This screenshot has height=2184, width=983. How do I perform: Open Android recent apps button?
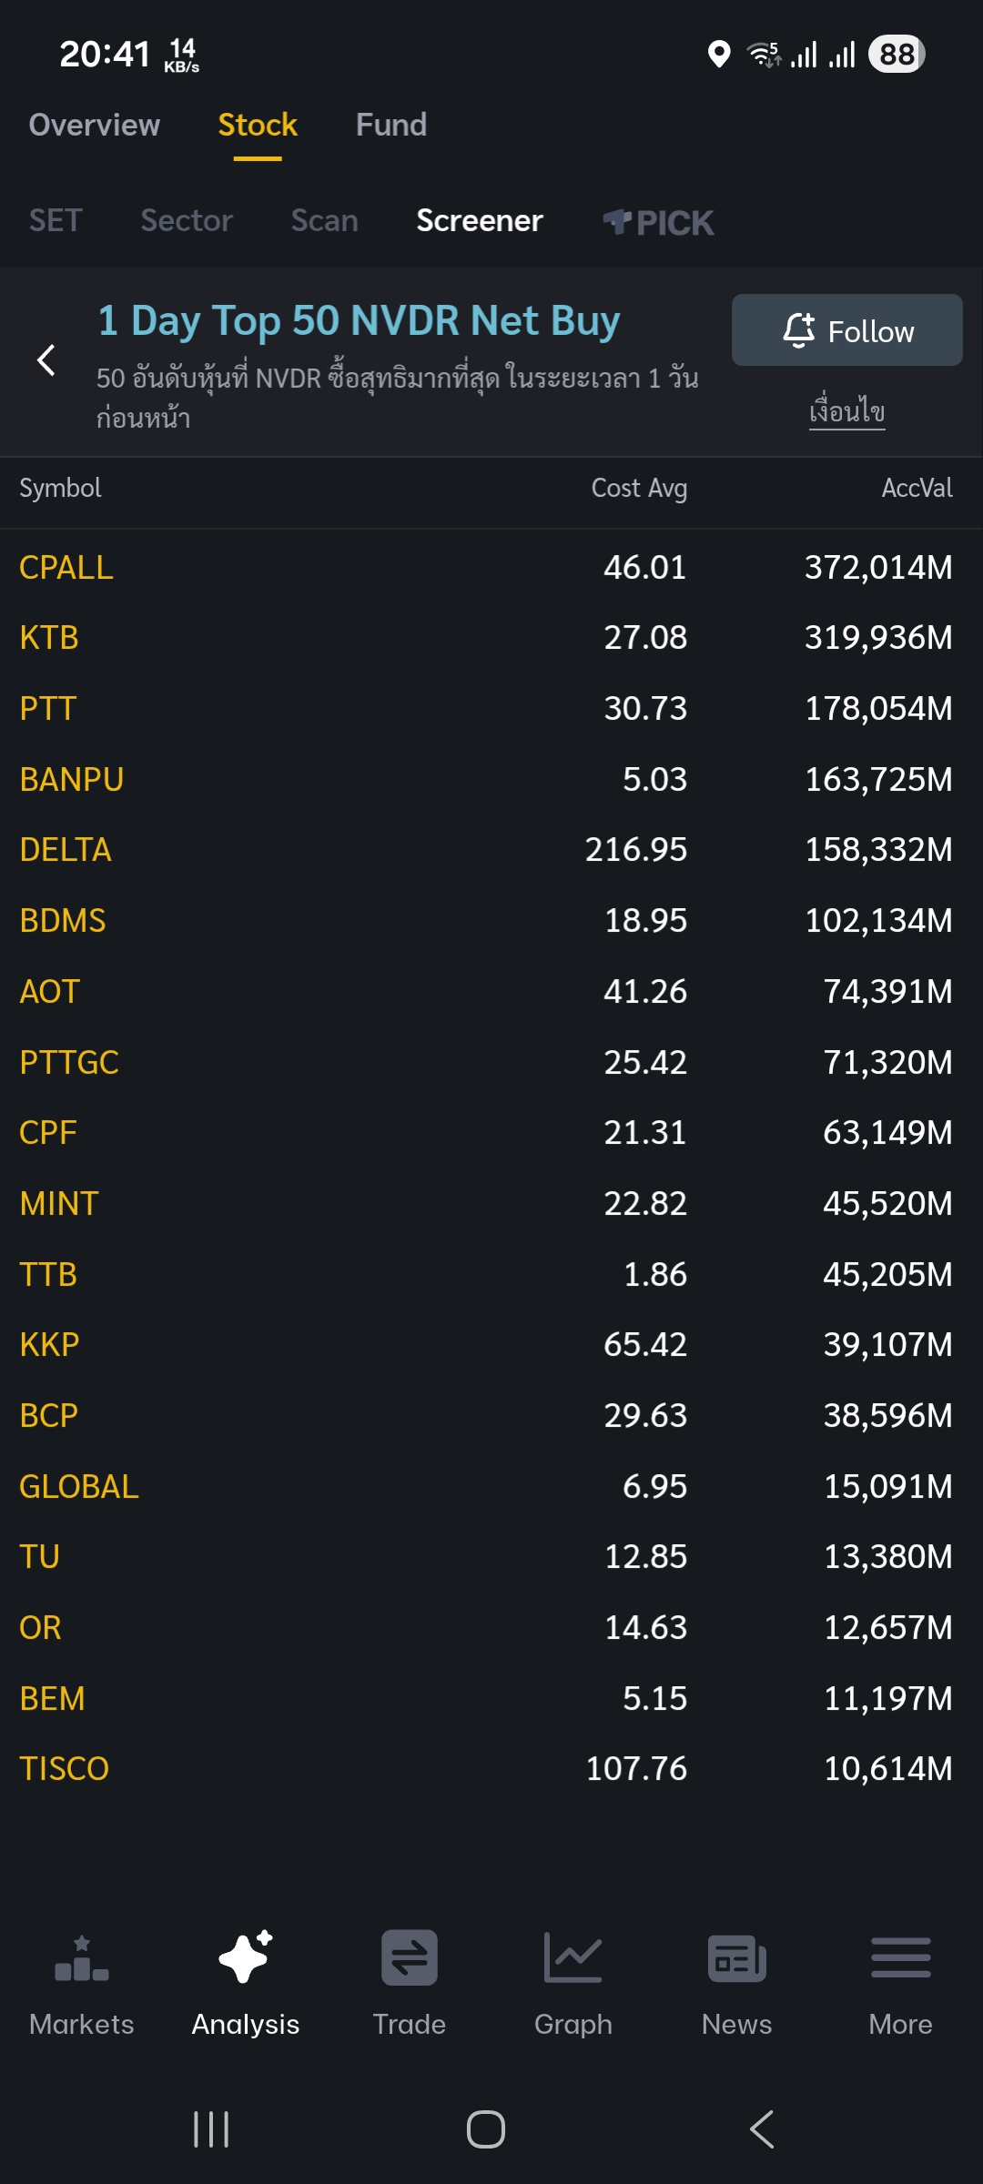click(211, 2129)
